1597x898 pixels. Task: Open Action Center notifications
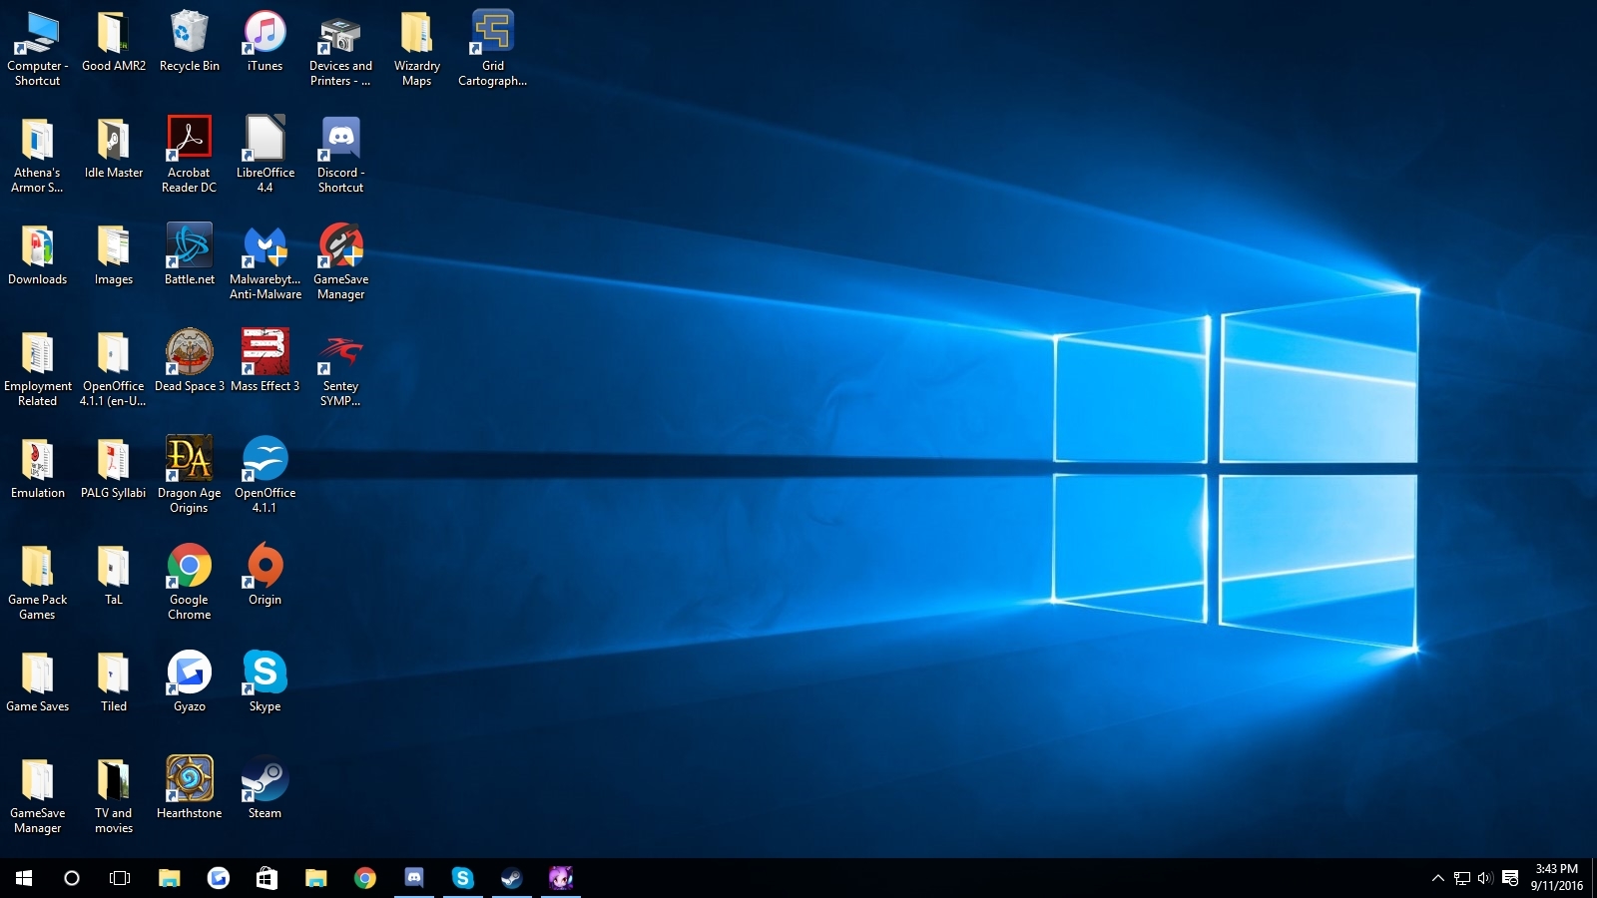(x=1510, y=878)
